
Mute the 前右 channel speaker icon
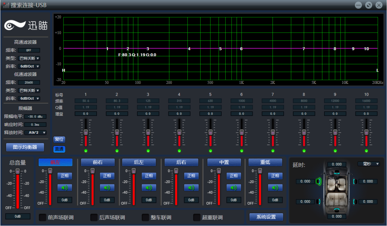point(107,188)
